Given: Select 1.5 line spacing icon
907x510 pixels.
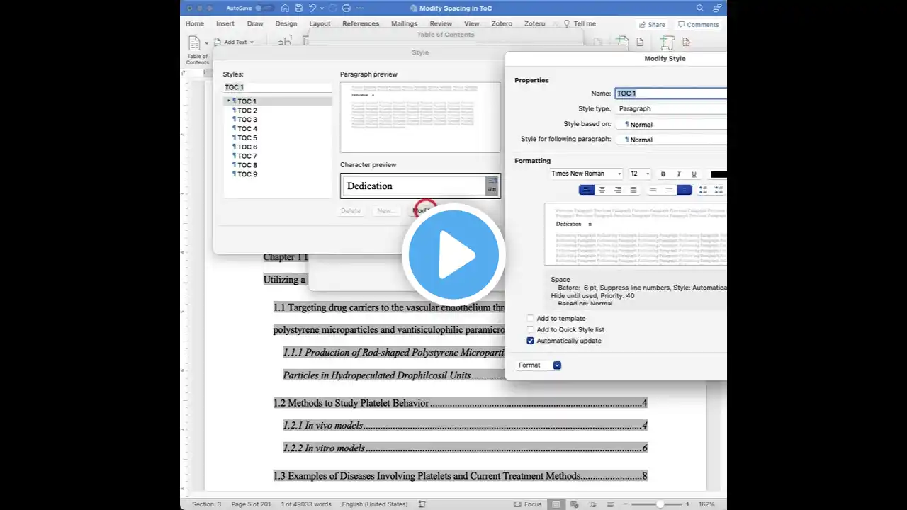Looking at the screenshot, I should pos(669,190).
